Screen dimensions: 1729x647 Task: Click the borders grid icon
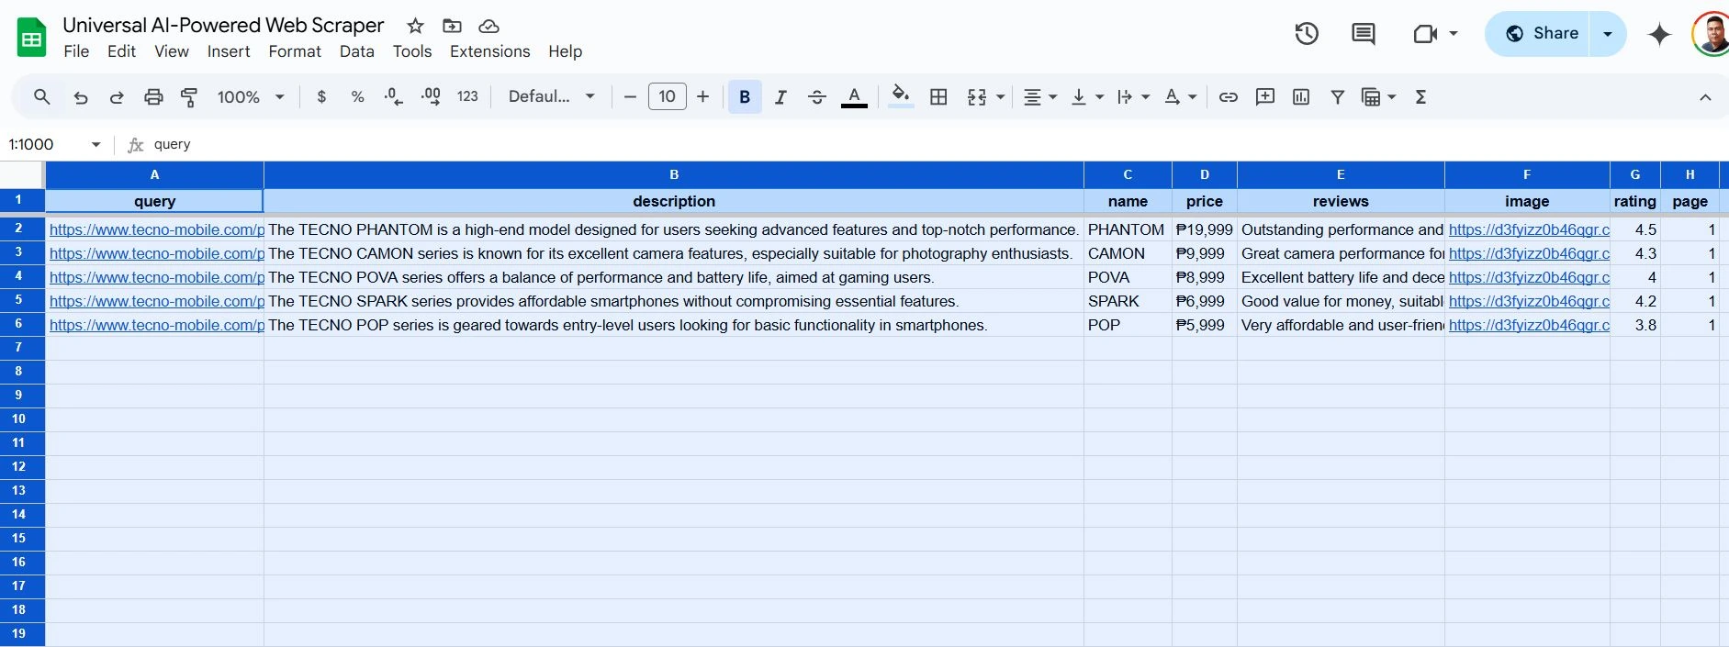point(938,97)
